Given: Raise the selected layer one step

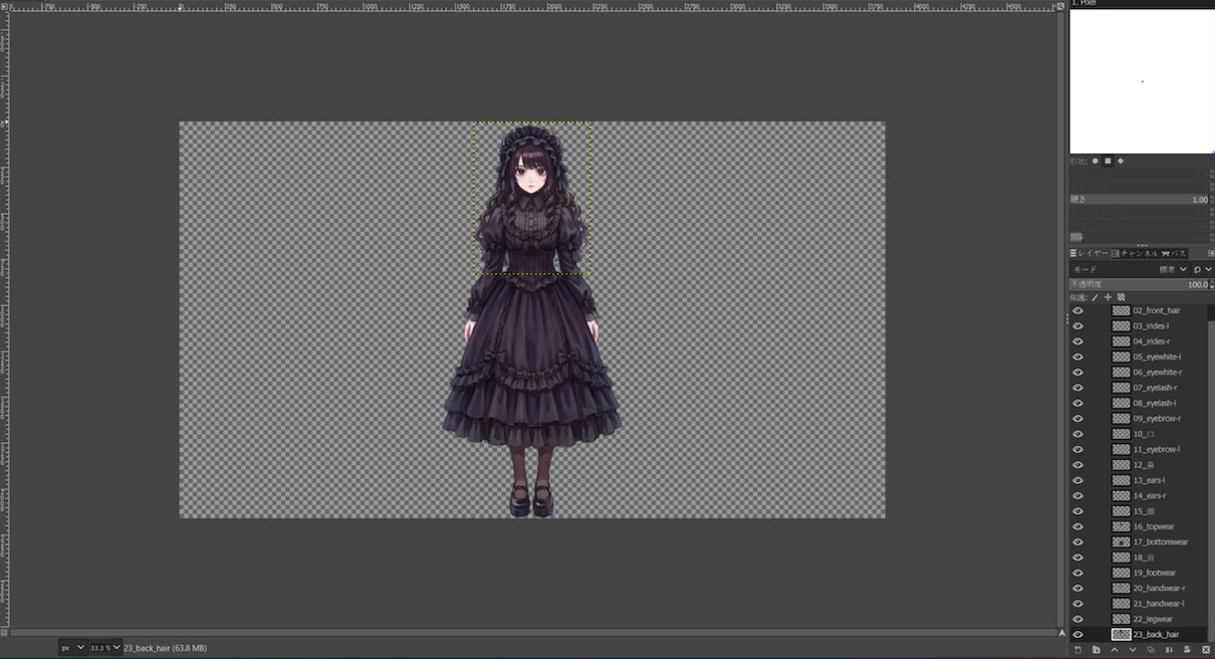Looking at the screenshot, I should point(1114,650).
